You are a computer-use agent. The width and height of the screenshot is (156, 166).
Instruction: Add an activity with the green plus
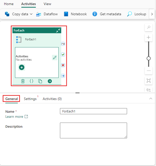22,67
